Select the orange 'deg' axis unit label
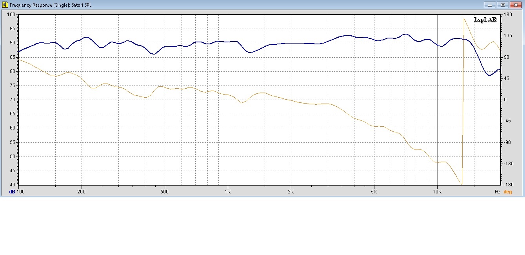Screen dimensions: 525x255 (x=507, y=192)
